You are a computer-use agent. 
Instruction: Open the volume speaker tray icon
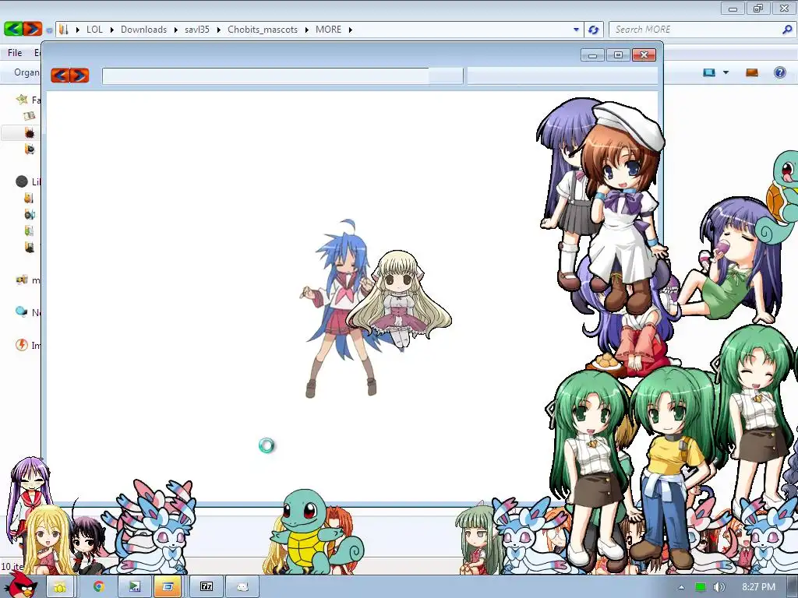(719, 587)
